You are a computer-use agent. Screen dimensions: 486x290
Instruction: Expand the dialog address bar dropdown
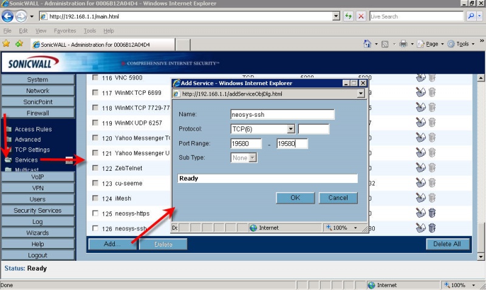[x=361, y=94]
